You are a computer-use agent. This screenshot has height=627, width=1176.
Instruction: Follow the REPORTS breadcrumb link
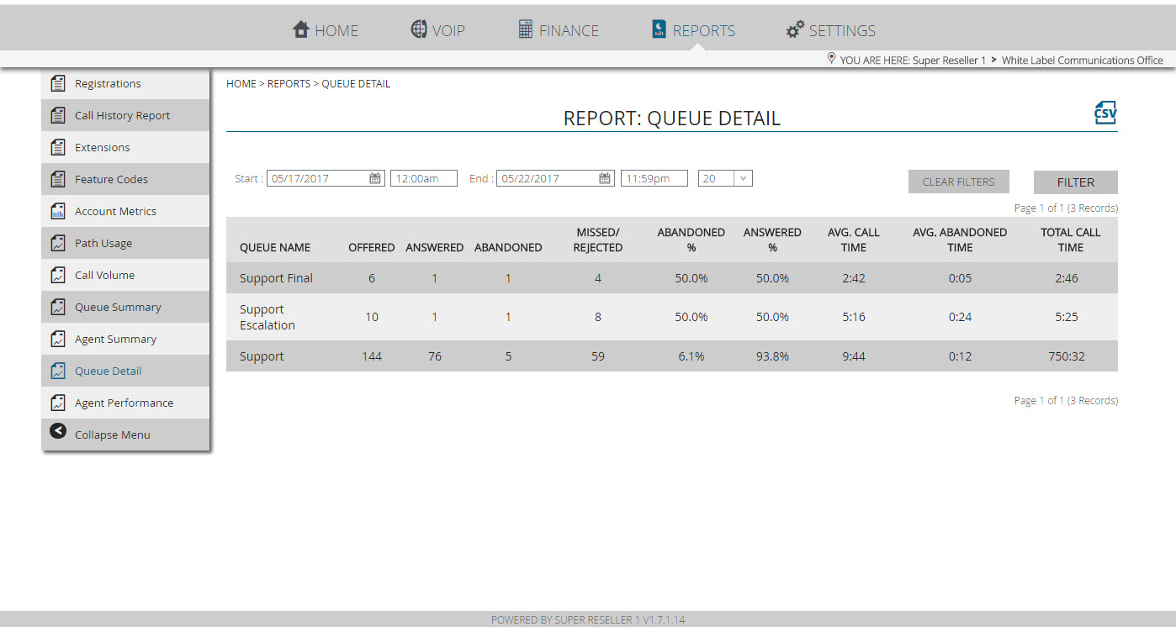tap(289, 84)
